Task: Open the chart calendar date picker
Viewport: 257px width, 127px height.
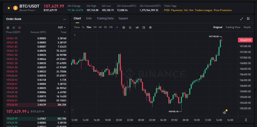Action: coord(124,27)
